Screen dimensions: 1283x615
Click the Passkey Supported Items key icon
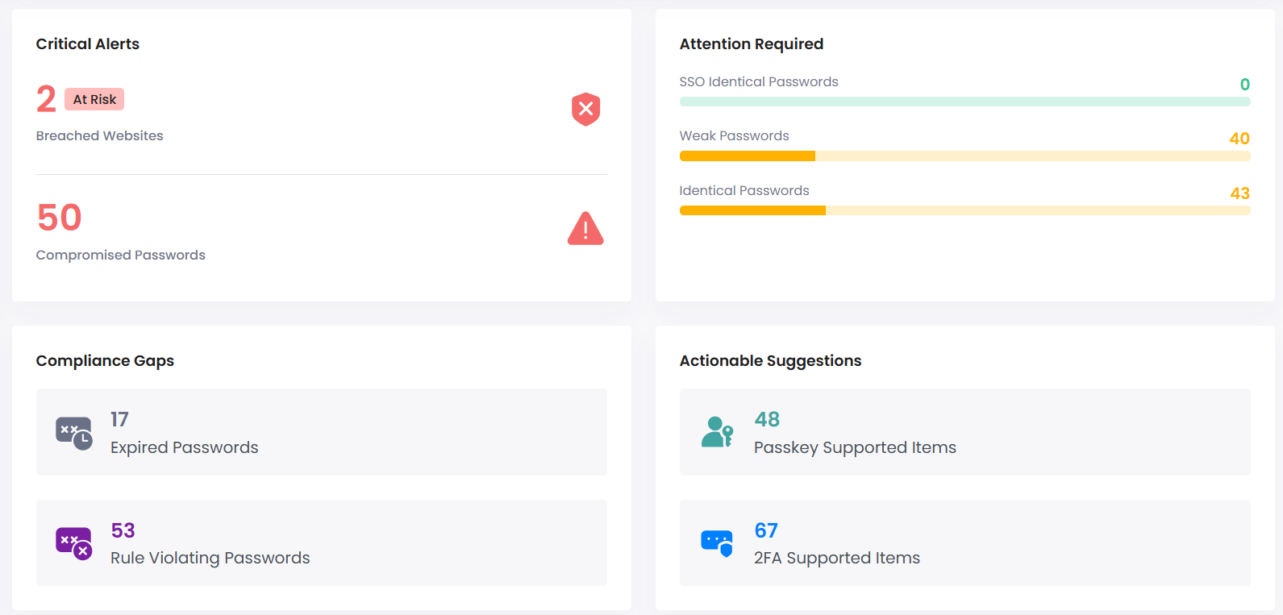[718, 433]
